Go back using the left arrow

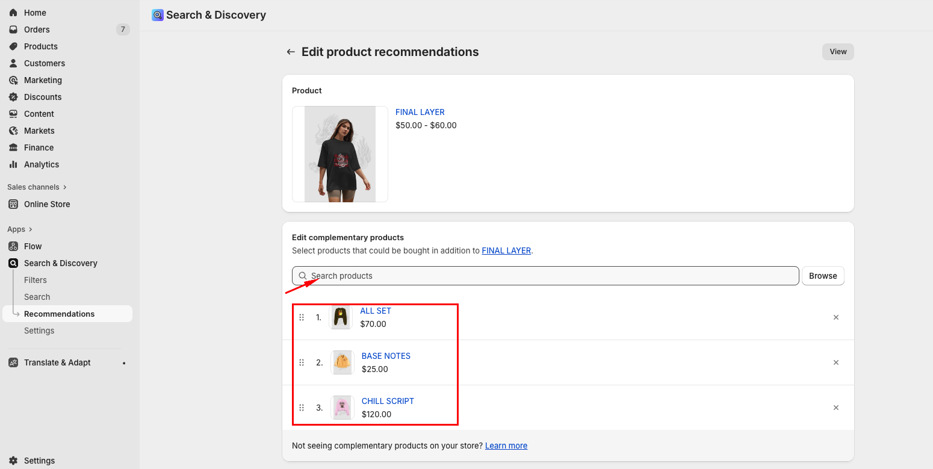(x=291, y=52)
